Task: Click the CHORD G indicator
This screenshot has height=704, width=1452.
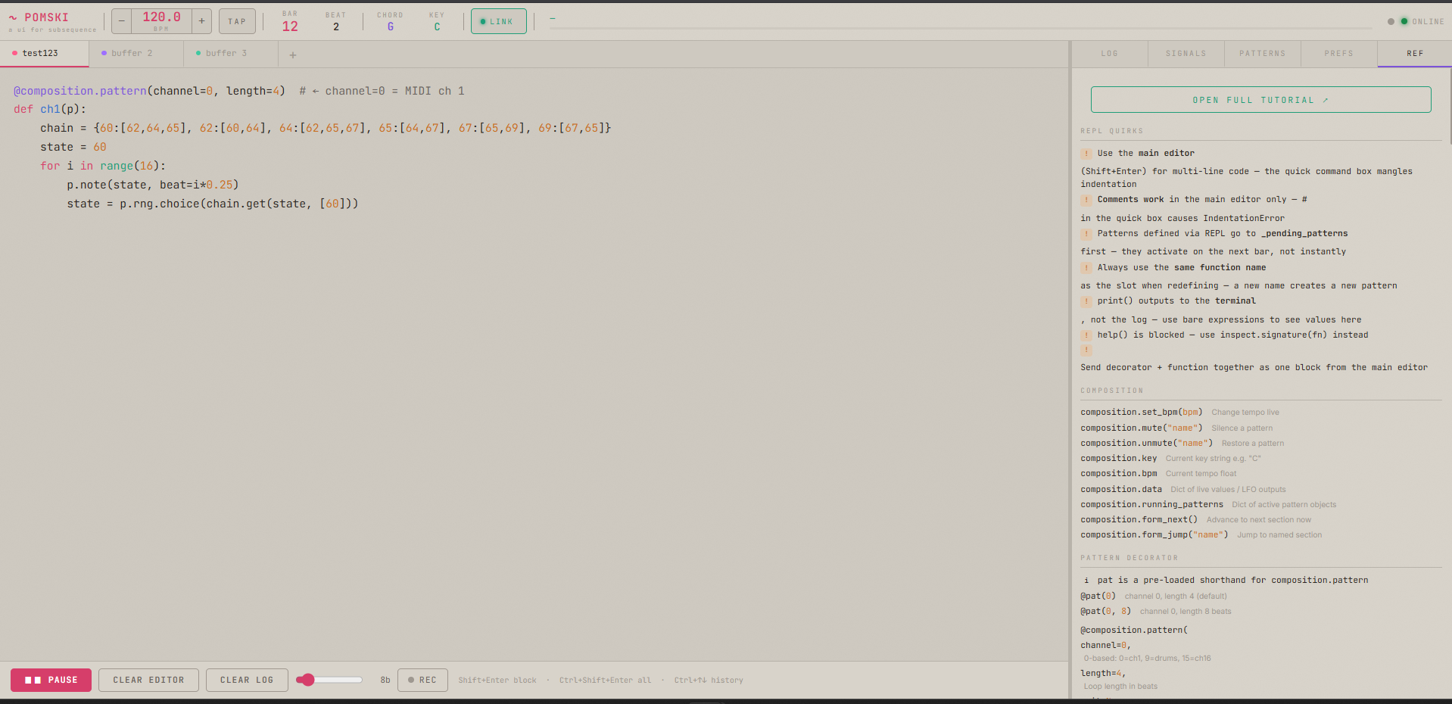Action: [x=390, y=21]
